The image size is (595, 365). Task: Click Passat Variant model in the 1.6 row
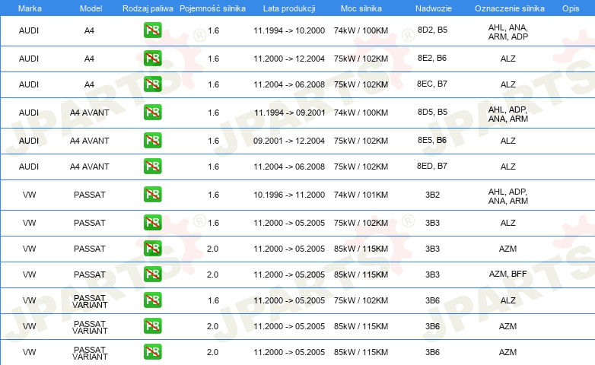pyautogui.click(x=90, y=302)
